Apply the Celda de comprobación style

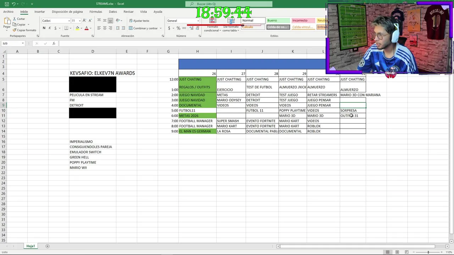coord(278,27)
